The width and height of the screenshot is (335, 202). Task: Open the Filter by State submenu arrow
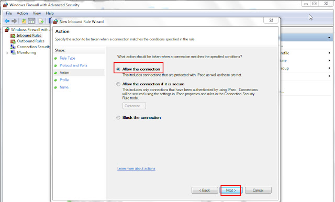point(329,61)
